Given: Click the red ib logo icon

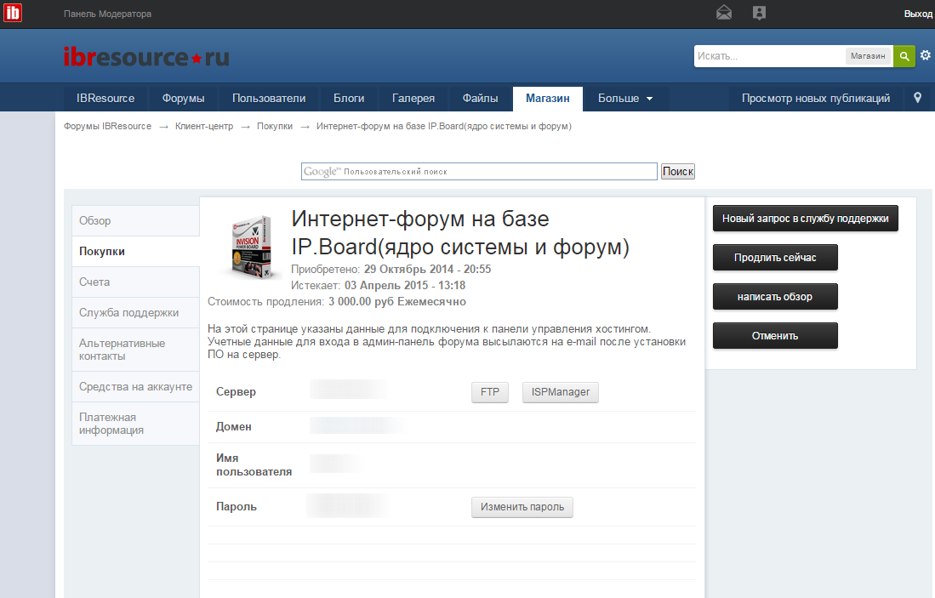Looking at the screenshot, I should (13, 13).
